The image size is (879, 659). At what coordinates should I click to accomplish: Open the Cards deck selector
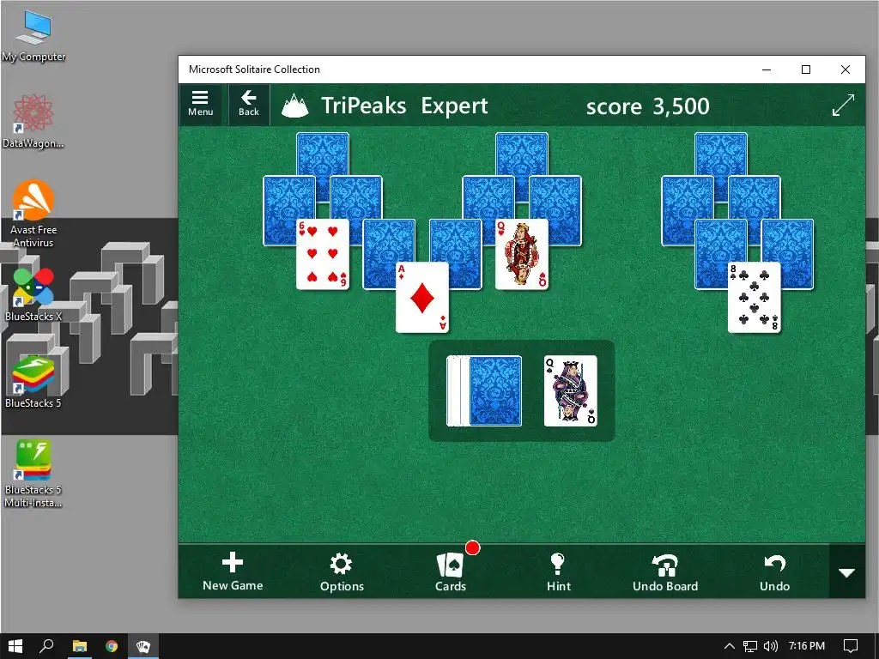[451, 571]
